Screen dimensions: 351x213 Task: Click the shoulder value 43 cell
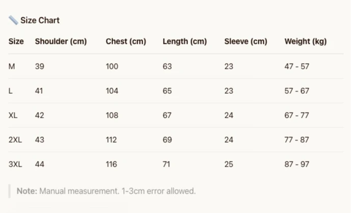(x=40, y=140)
